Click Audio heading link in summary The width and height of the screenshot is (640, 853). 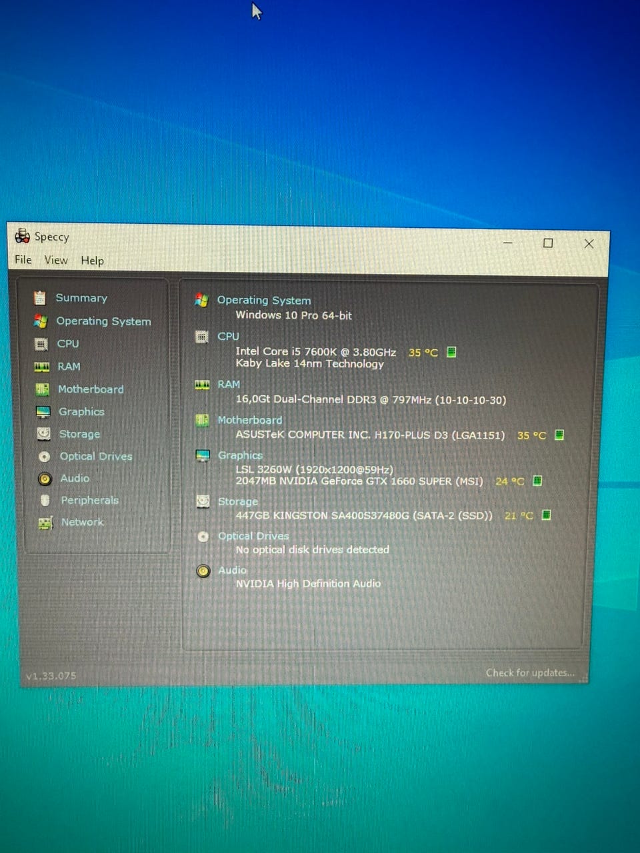tap(232, 570)
